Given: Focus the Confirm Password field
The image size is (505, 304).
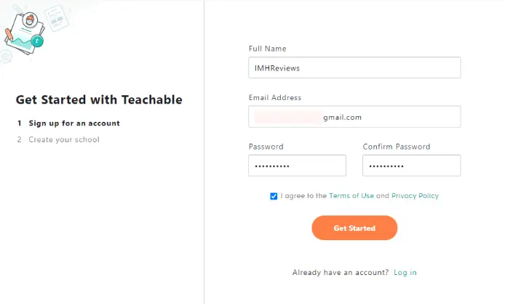Looking at the screenshot, I should [x=411, y=165].
